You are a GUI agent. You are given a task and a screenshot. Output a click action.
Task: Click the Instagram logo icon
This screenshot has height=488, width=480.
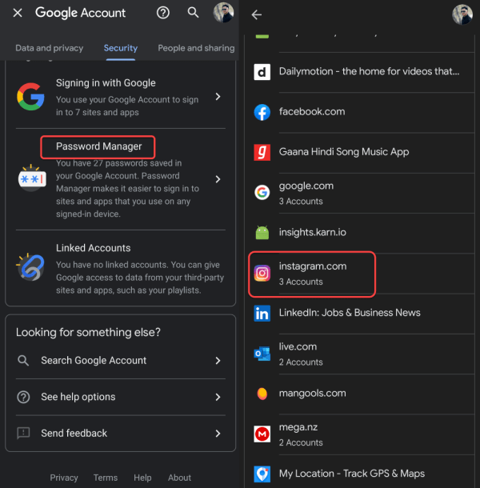point(262,274)
